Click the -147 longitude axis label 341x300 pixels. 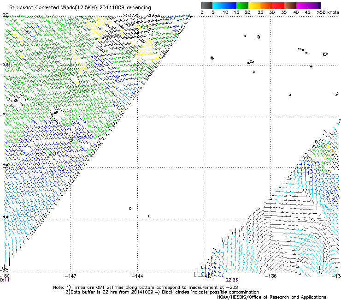[71, 276]
